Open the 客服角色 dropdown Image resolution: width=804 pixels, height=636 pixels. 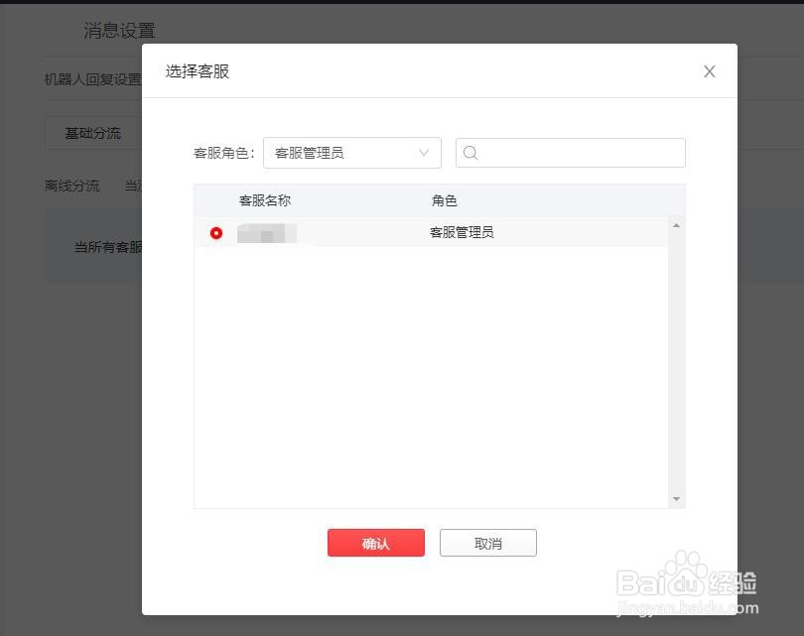(x=352, y=153)
